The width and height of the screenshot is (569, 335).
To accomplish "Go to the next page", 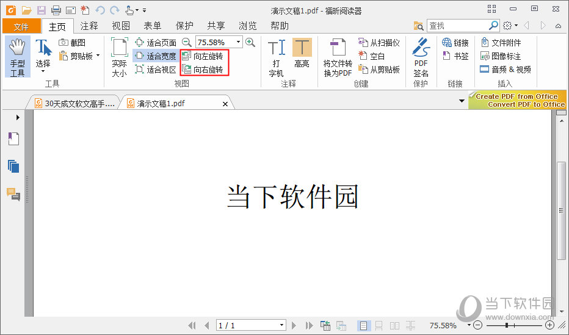I will (294, 325).
